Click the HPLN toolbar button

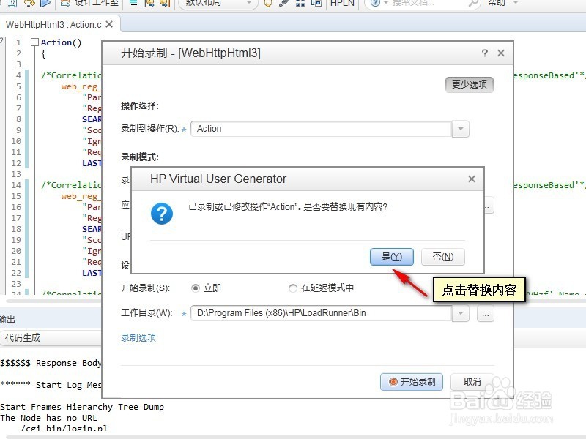pyautogui.click(x=342, y=3)
